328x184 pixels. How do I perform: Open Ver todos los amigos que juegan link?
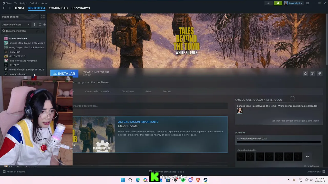[x=295, y=121]
